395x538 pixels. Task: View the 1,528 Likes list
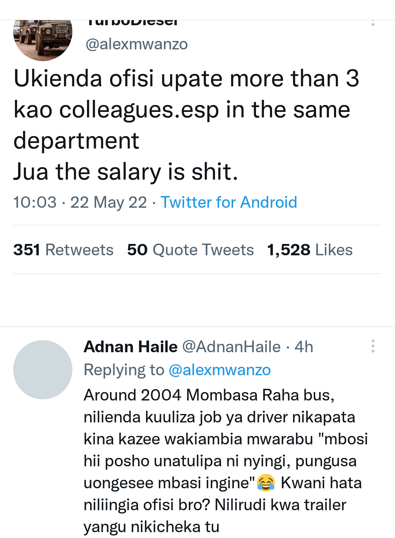(310, 250)
